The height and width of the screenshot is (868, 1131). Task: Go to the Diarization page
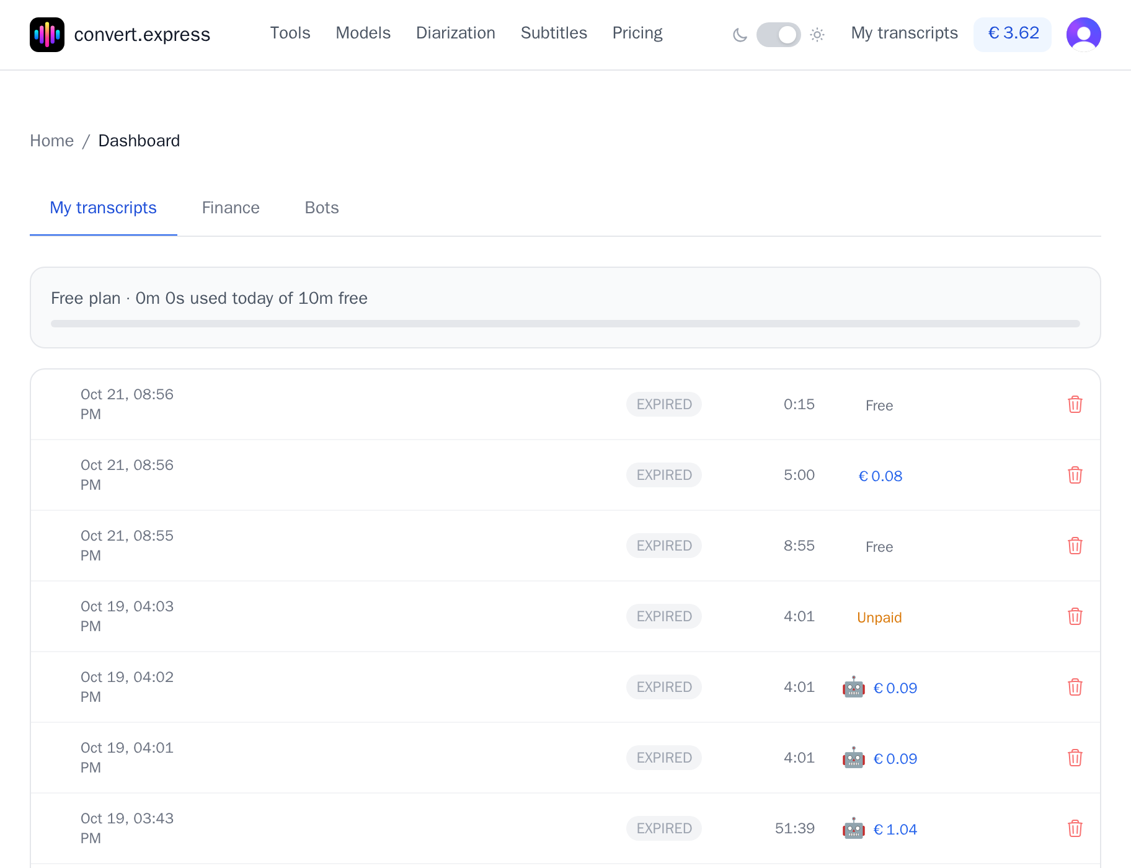[456, 33]
